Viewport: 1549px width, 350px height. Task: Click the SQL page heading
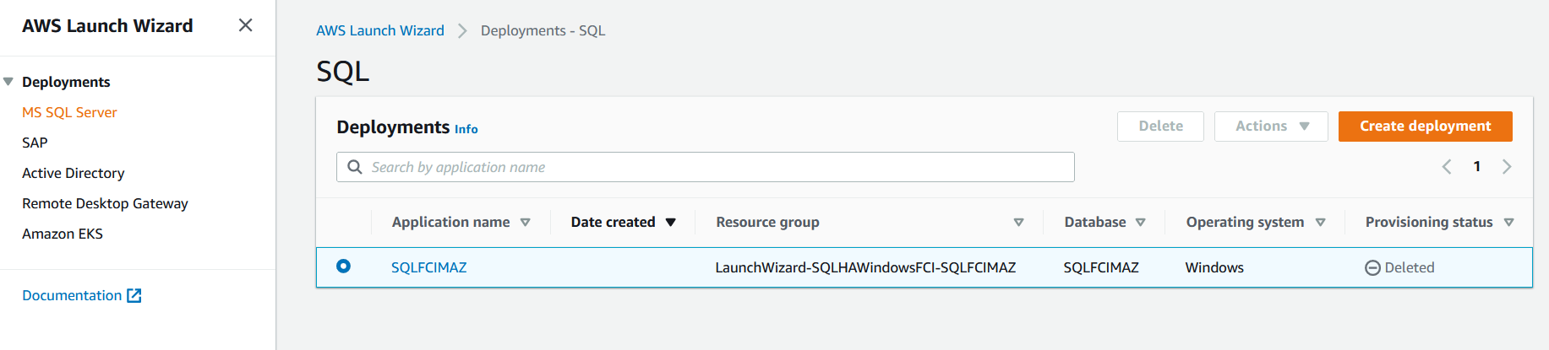[343, 71]
